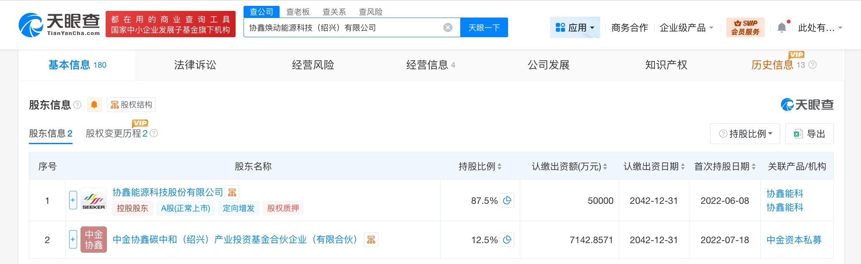This screenshot has height=264, width=861.
Task: Click the orange bell alert icon beside 股东信息
Action: [x=94, y=104]
